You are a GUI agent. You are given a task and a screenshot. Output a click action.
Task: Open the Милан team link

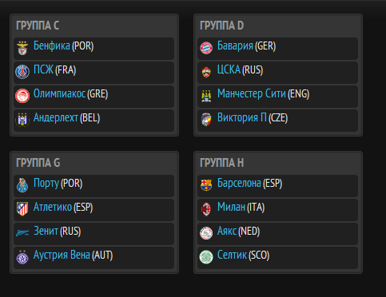[231, 207]
